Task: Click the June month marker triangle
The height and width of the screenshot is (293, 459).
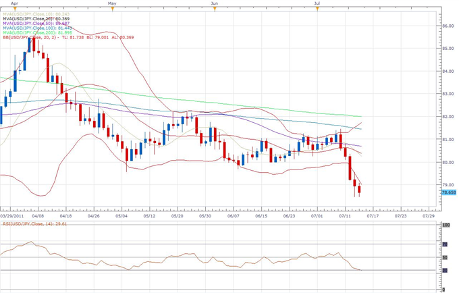Action: click(214, 10)
